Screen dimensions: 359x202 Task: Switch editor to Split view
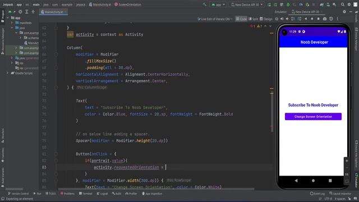[x=253, y=19]
